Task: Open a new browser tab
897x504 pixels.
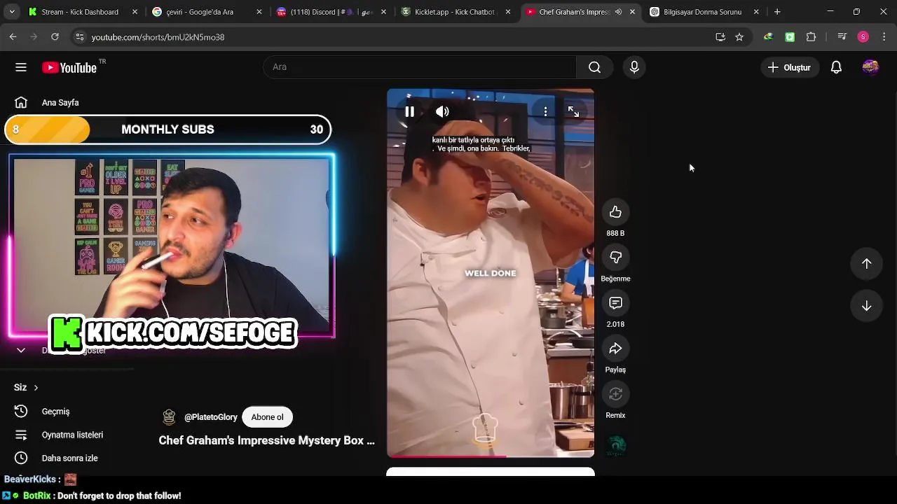Action: click(777, 12)
